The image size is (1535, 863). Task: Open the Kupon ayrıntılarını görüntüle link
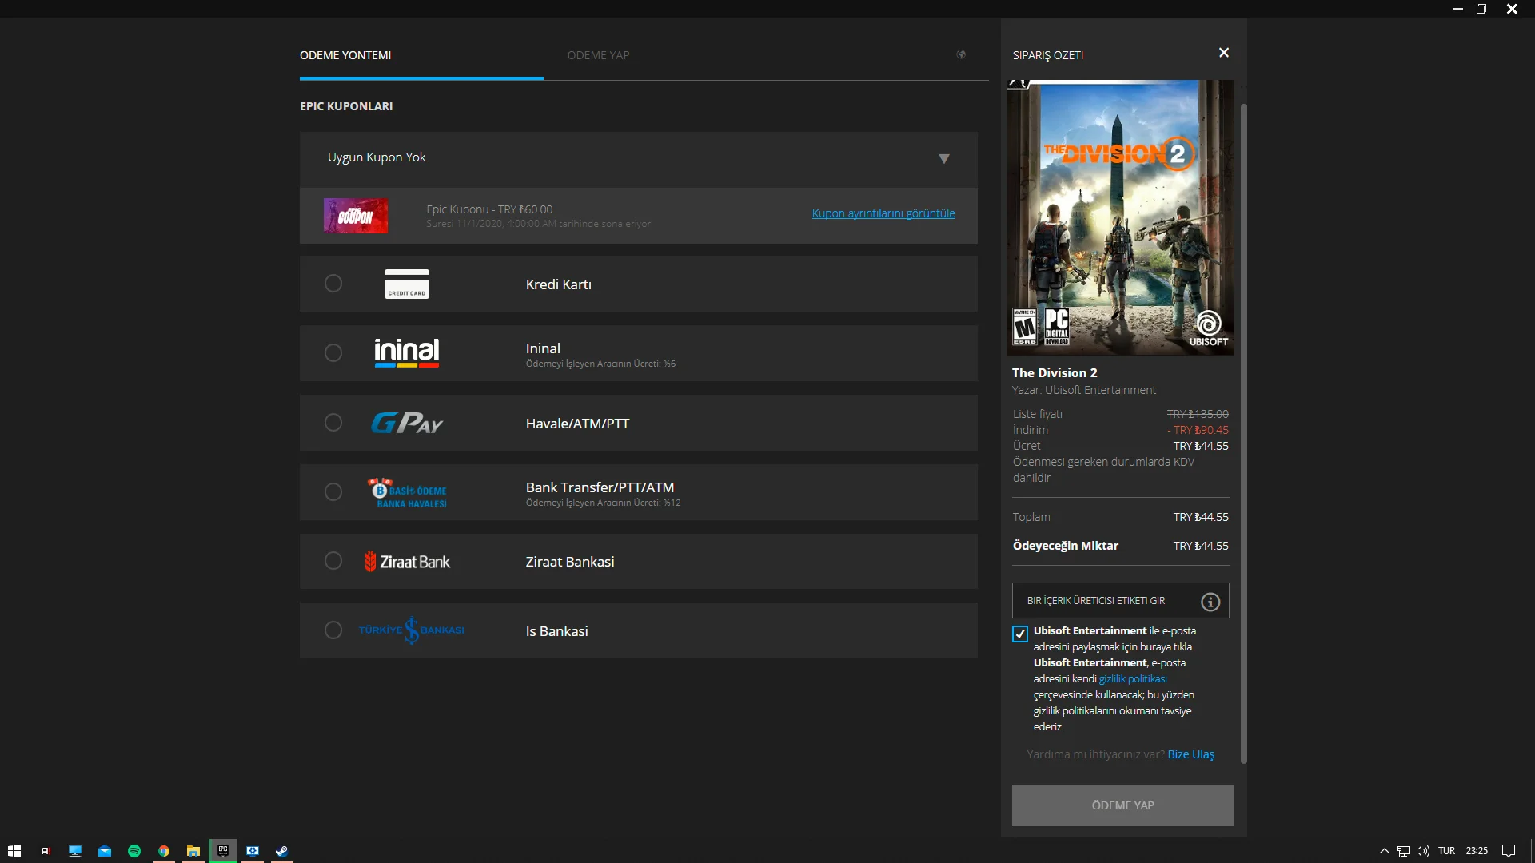(x=883, y=213)
